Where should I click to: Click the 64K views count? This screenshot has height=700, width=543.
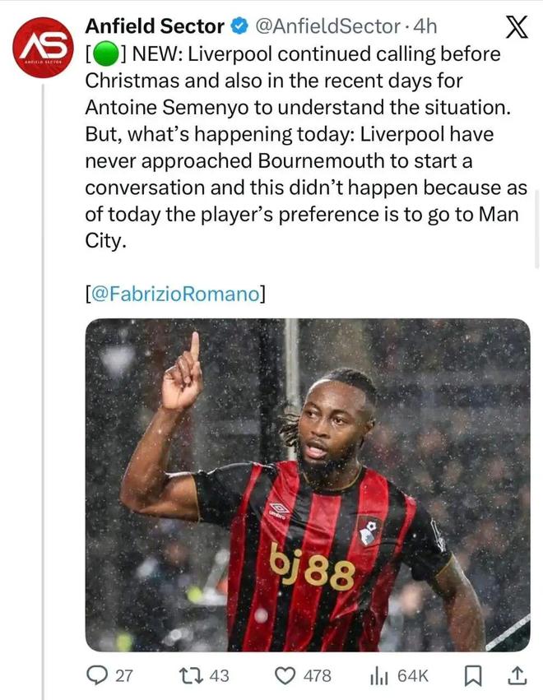click(413, 676)
